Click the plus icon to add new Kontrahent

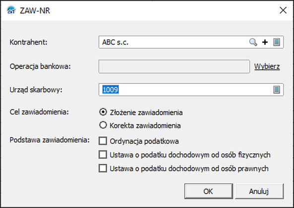coord(265,42)
